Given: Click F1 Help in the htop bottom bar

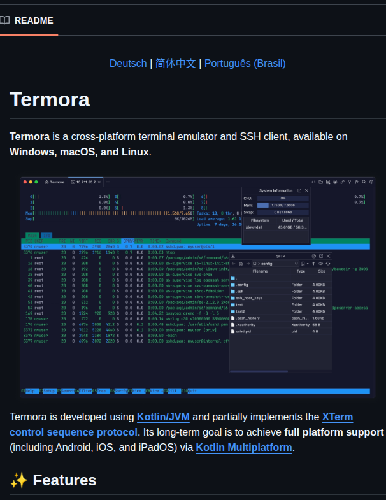Looking at the screenshot, I should tap(30, 391).
